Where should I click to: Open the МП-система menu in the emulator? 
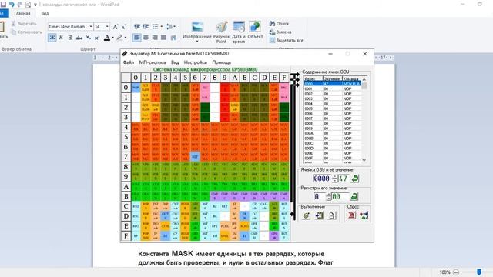click(153, 62)
